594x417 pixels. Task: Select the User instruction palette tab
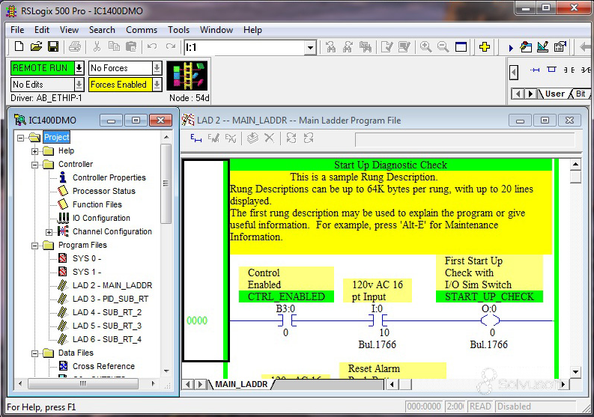coord(554,94)
